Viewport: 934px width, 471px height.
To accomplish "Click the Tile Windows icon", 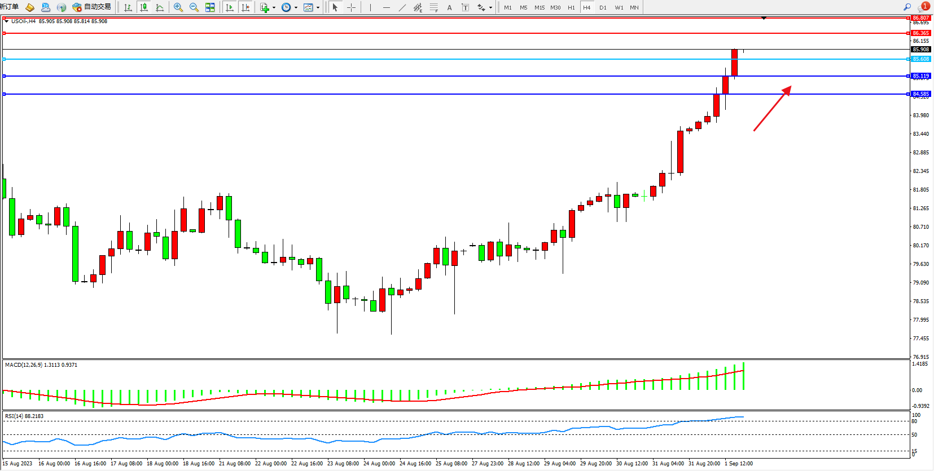I will 210,7.
